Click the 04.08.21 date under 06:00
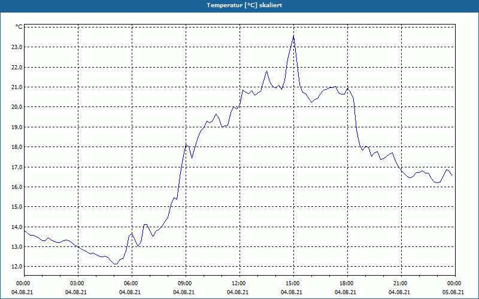479x299 pixels. [130, 292]
